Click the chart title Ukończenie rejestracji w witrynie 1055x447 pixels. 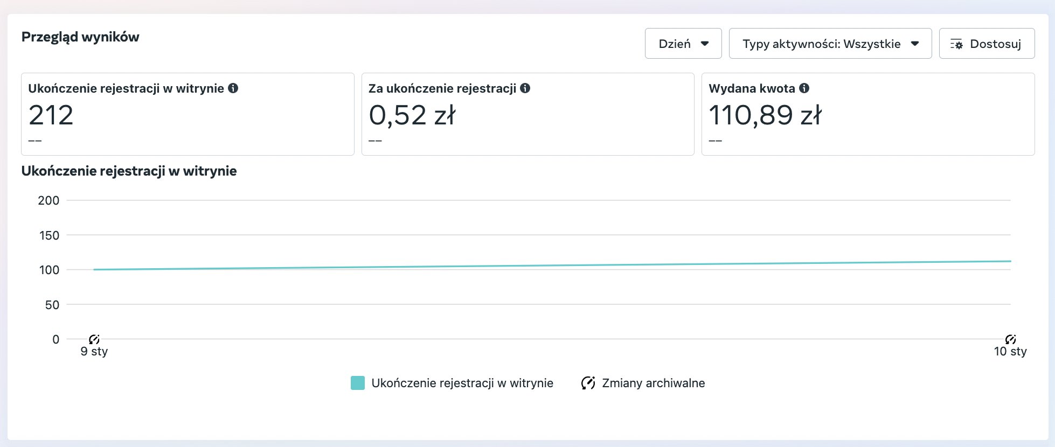coord(129,171)
